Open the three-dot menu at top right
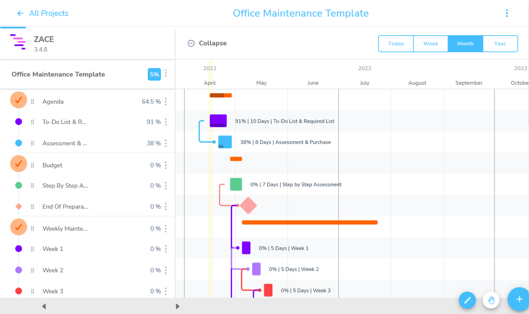Image resolution: width=529 pixels, height=314 pixels. 507,13
